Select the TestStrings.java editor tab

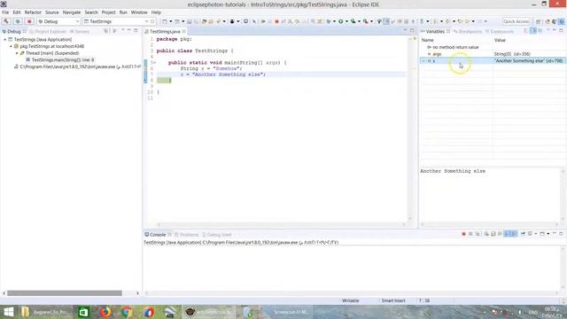click(165, 32)
